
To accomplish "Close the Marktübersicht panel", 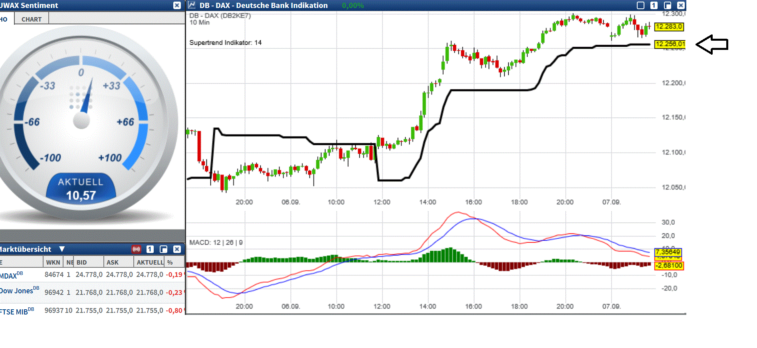I will pyautogui.click(x=177, y=249).
